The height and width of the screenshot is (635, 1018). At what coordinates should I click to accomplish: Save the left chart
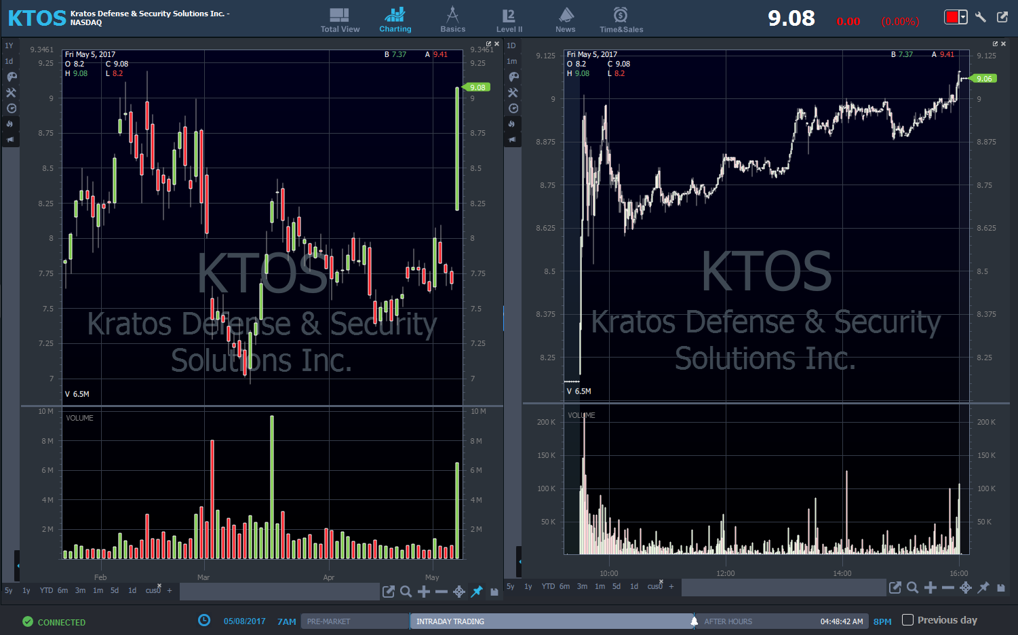coord(494,592)
